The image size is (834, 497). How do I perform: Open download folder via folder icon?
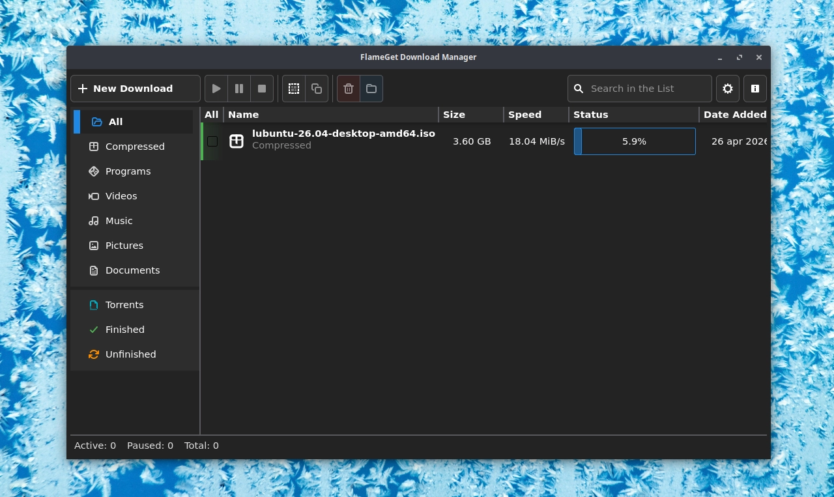(371, 89)
